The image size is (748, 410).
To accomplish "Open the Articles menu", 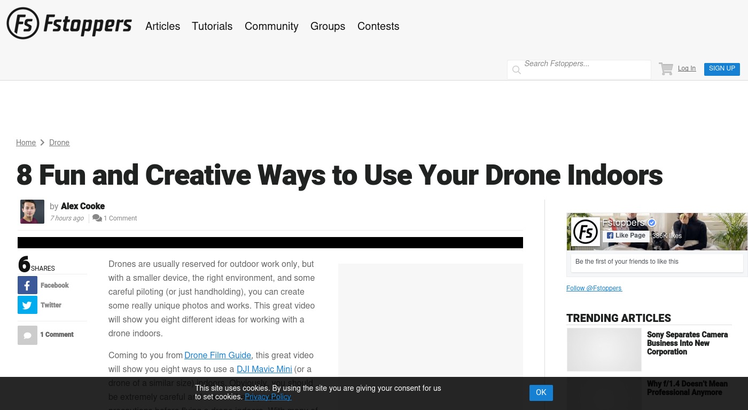I will tap(162, 26).
